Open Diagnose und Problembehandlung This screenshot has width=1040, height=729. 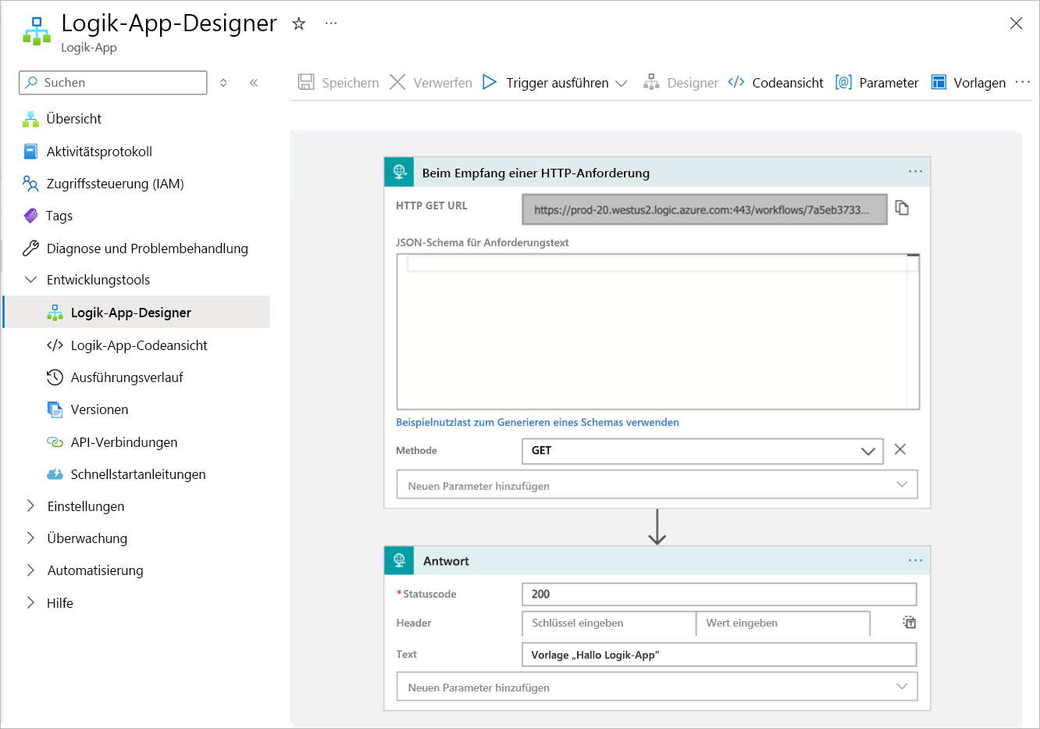click(x=137, y=248)
